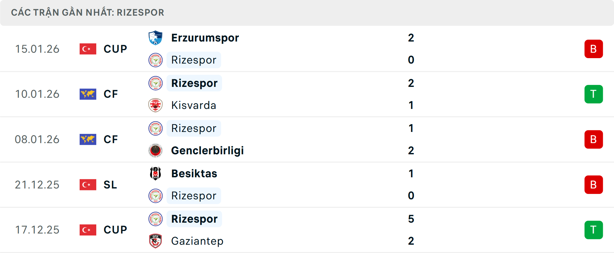Click the Gaziantep GFK badge
This screenshot has height=253, width=614.
[x=156, y=241]
